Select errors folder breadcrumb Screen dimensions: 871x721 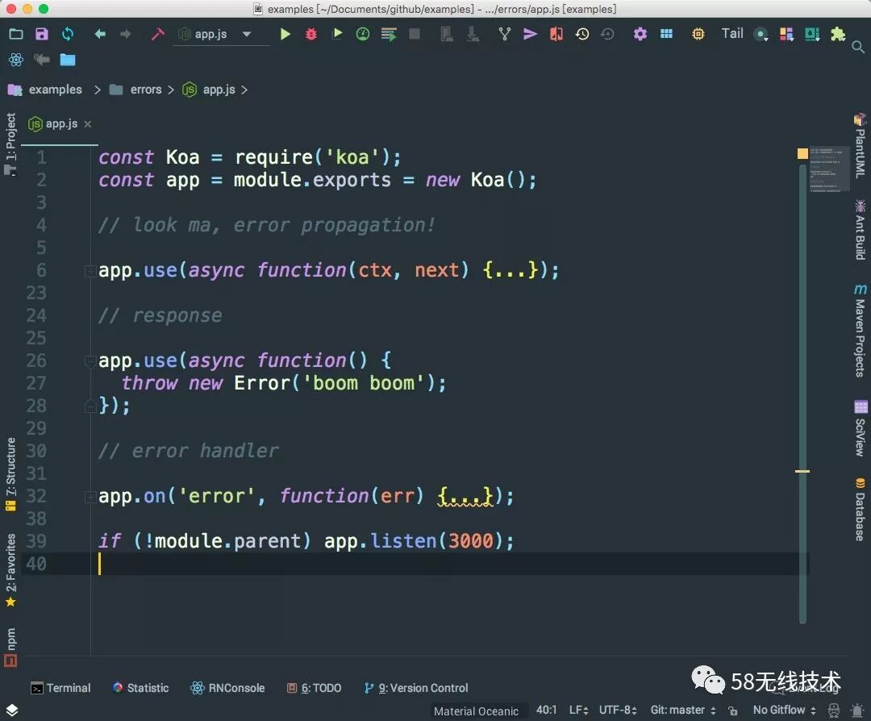click(145, 90)
